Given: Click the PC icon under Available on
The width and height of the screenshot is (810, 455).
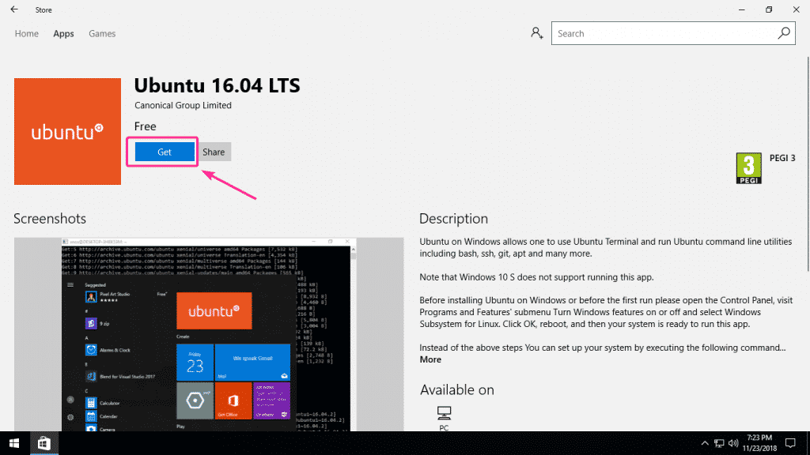Looking at the screenshot, I should coord(444,414).
